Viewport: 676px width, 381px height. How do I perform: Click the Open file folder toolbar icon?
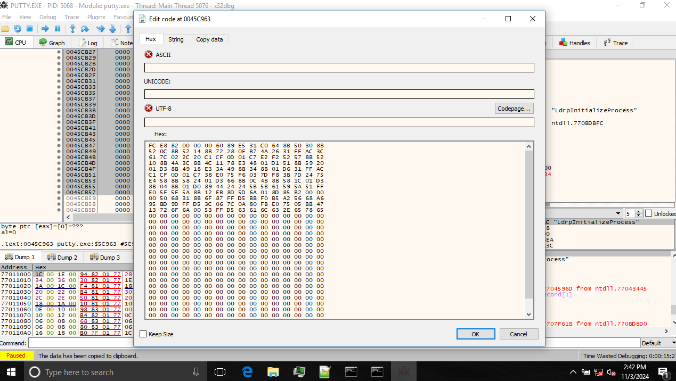(5, 29)
